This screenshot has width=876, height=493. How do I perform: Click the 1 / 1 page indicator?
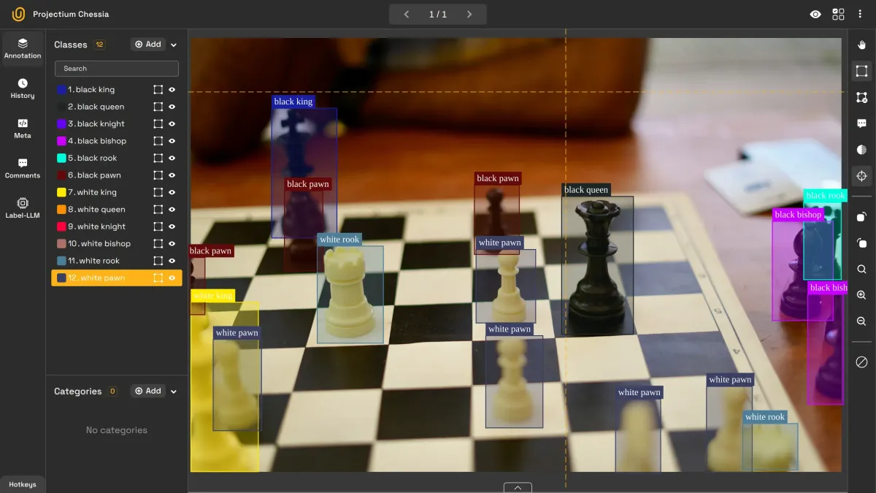(437, 15)
